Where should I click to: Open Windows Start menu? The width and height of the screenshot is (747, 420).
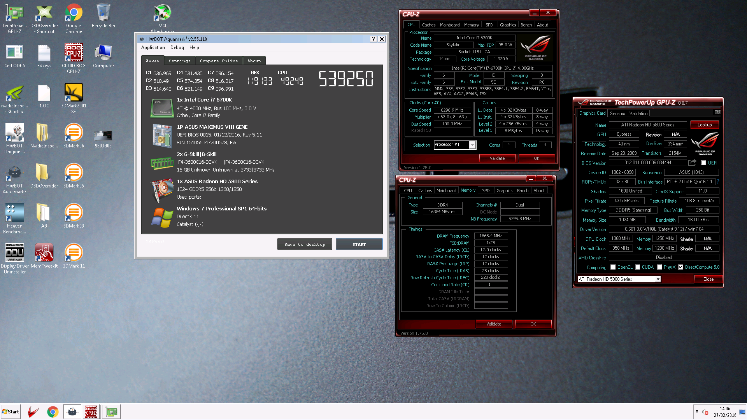(x=11, y=412)
